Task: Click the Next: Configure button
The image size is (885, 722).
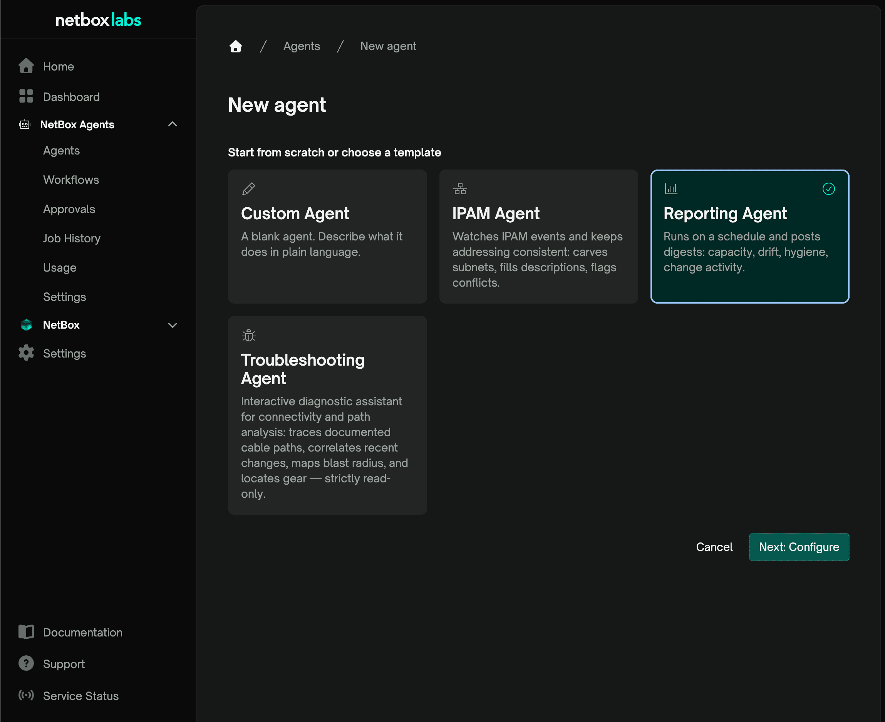Action: point(799,547)
